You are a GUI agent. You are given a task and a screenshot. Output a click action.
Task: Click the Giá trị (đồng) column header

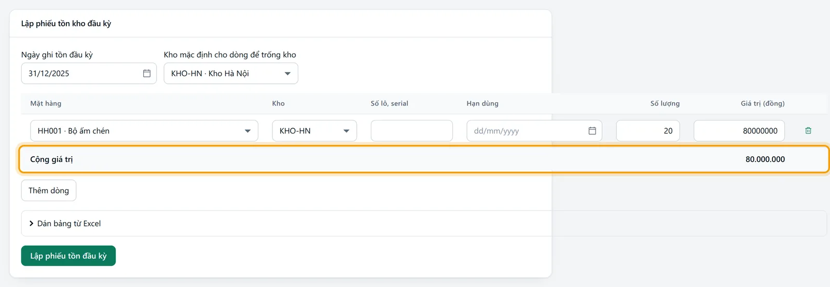point(763,103)
